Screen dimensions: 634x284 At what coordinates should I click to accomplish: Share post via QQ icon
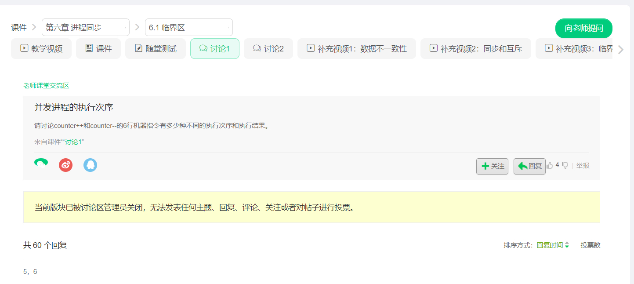pos(90,165)
